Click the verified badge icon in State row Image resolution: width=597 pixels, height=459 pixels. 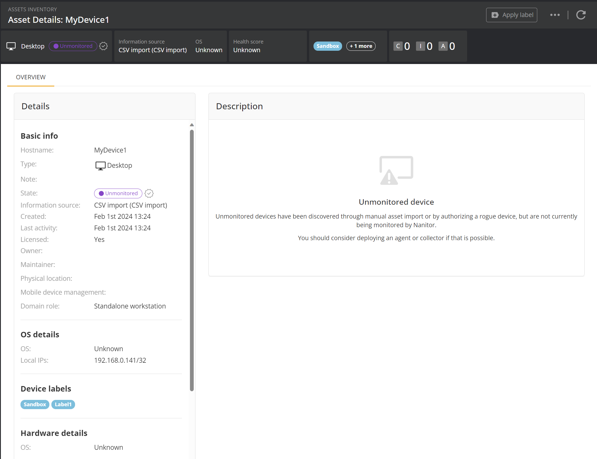149,193
